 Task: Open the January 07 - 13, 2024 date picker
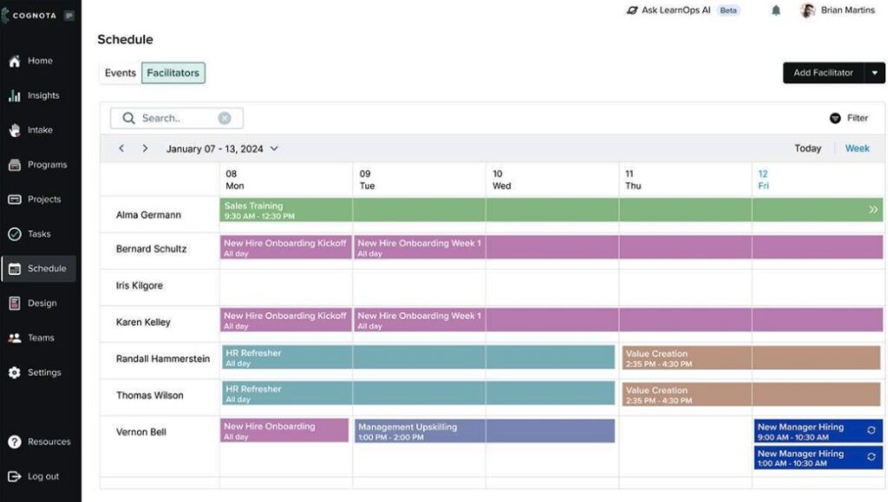(222, 148)
